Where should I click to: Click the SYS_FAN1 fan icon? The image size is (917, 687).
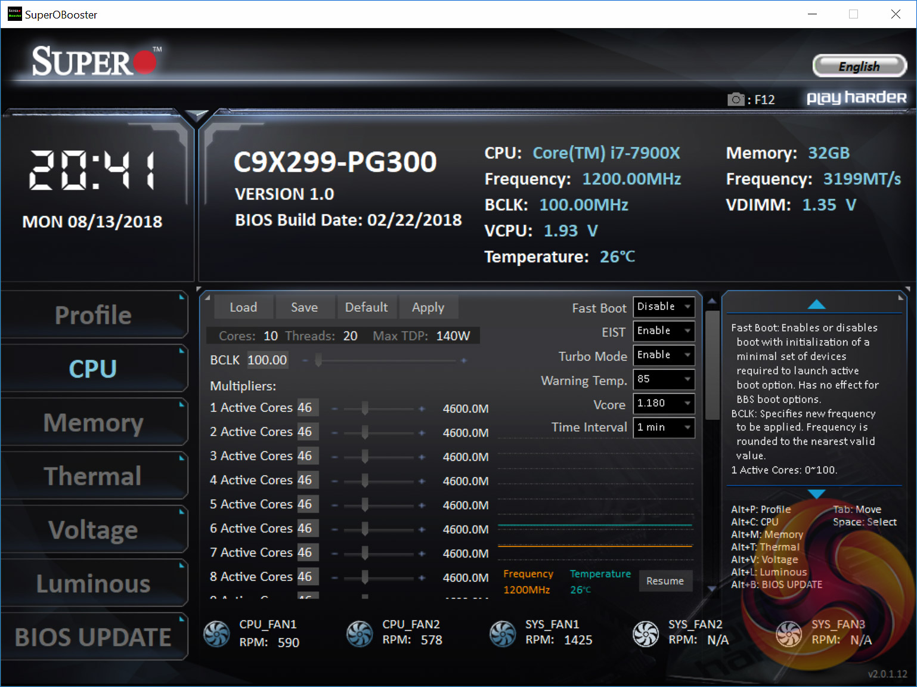point(503,634)
